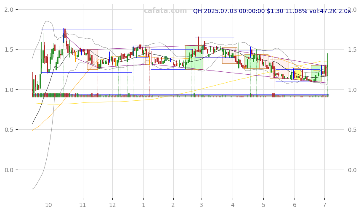Click the x-axis label 2
361x212 pixels.
pos(173,205)
